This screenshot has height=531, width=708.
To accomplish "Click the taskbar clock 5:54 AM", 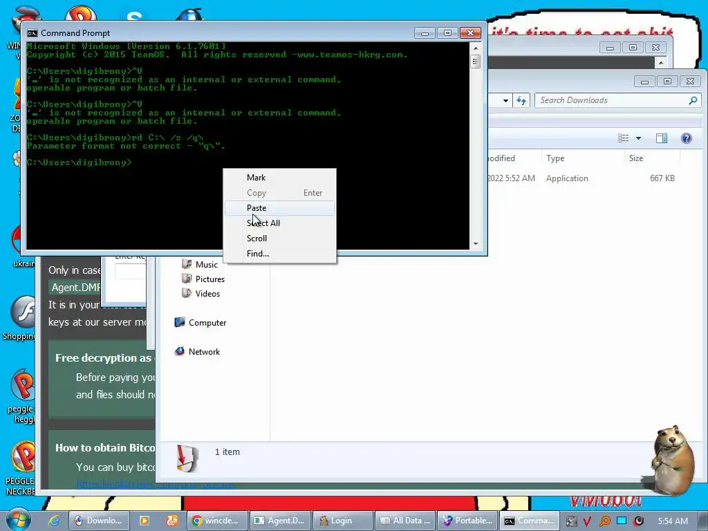I will coord(673,521).
